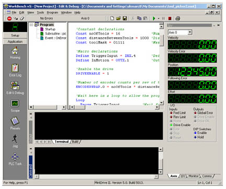Open the File menu
Viewport: 226px width, 189px height.
[14, 13]
